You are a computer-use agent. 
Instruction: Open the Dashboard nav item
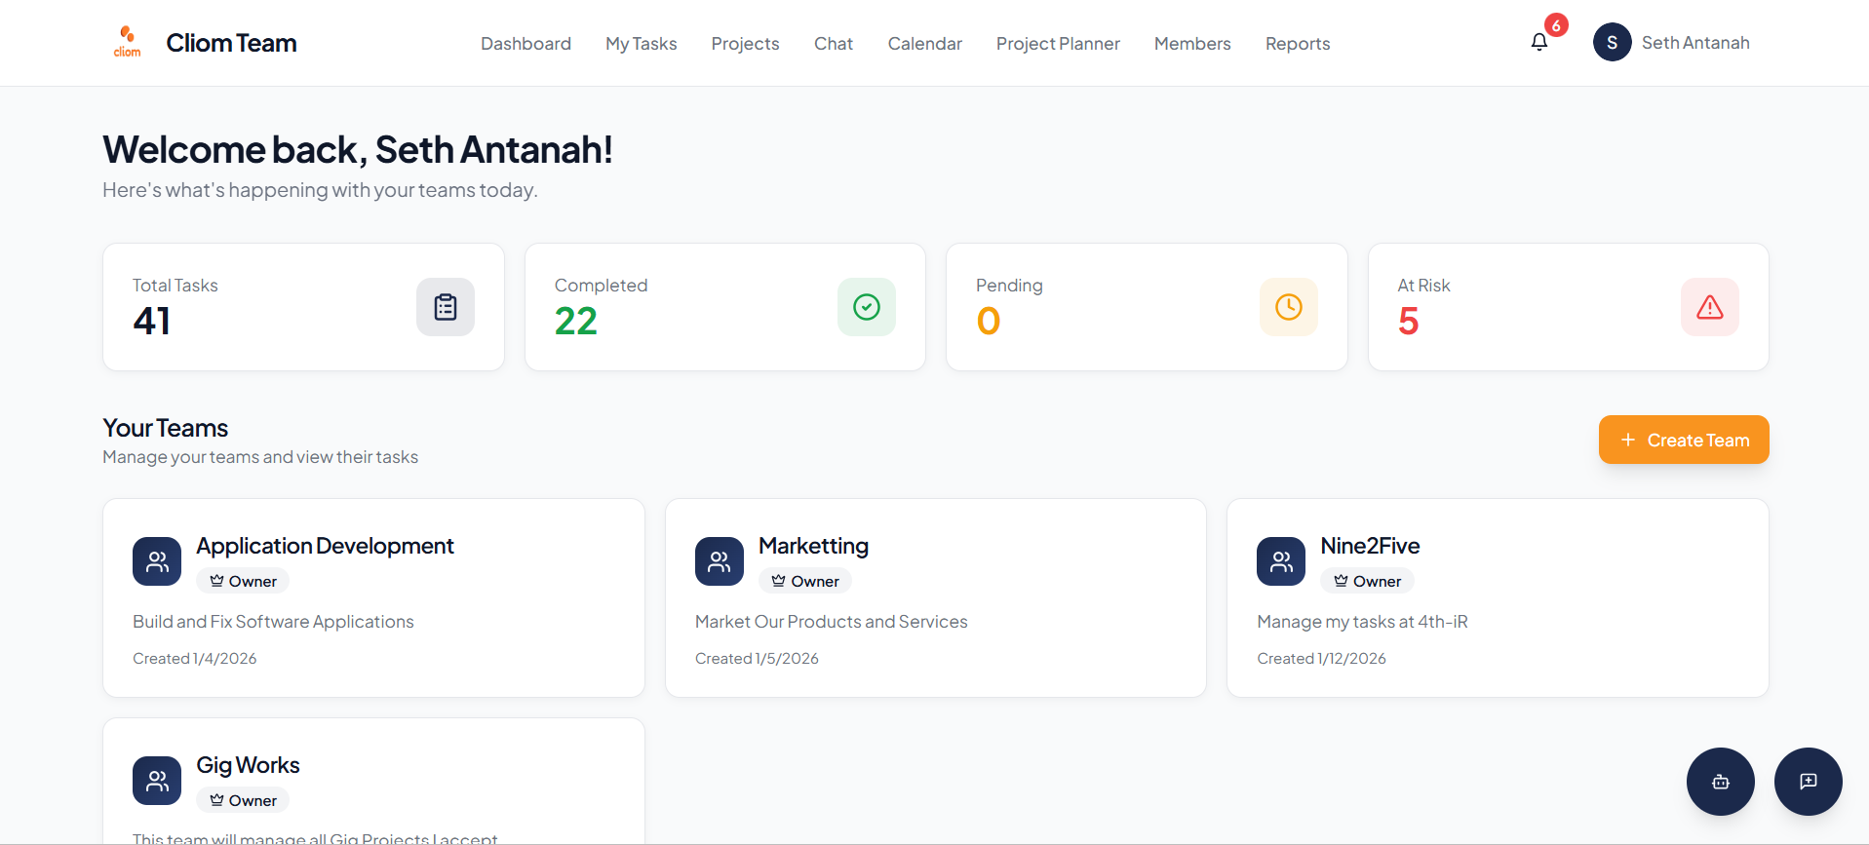pyautogui.click(x=526, y=44)
